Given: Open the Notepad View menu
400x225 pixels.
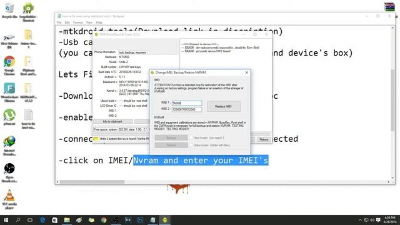Looking at the screenshot, I should coord(89,22).
